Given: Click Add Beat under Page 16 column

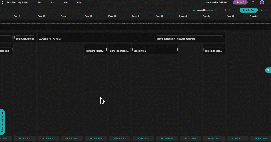Looking at the screenshot, I should (x=72, y=139).
